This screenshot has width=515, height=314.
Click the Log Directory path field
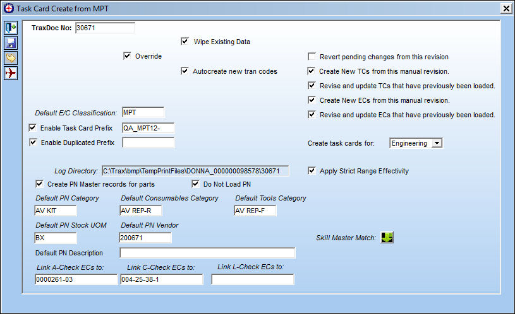[195, 171]
